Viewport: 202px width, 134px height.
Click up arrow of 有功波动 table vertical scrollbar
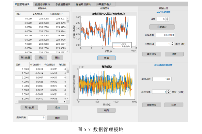68,69
